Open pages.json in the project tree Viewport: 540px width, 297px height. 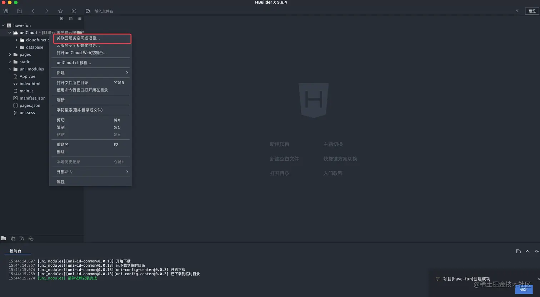pos(30,106)
